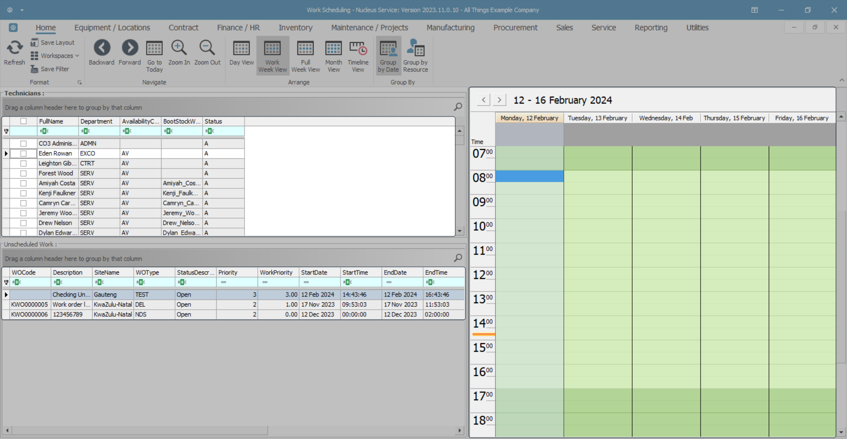The width and height of the screenshot is (847, 439).
Task: Check the CO3 Adminis... technician checkbox
Action: click(23, 143)
